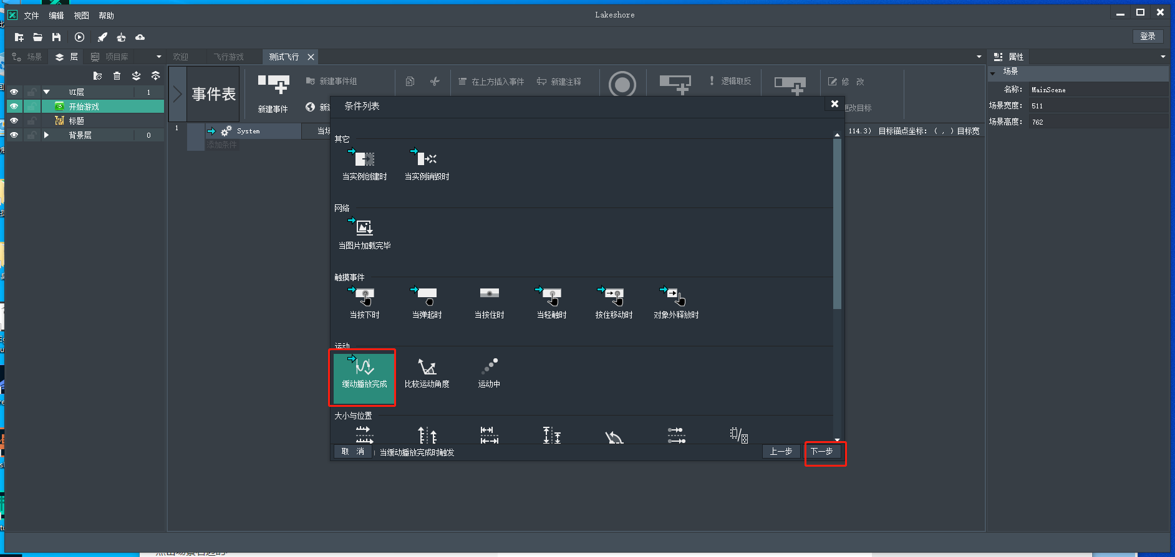Select 运动中 condition

490,373
